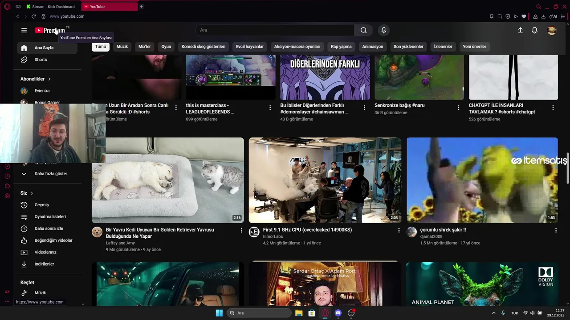Open Opera easy setup sliders icon

pos(563,16)
